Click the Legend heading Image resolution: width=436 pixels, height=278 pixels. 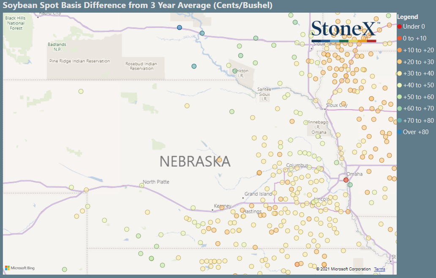[x=407, y=17]
